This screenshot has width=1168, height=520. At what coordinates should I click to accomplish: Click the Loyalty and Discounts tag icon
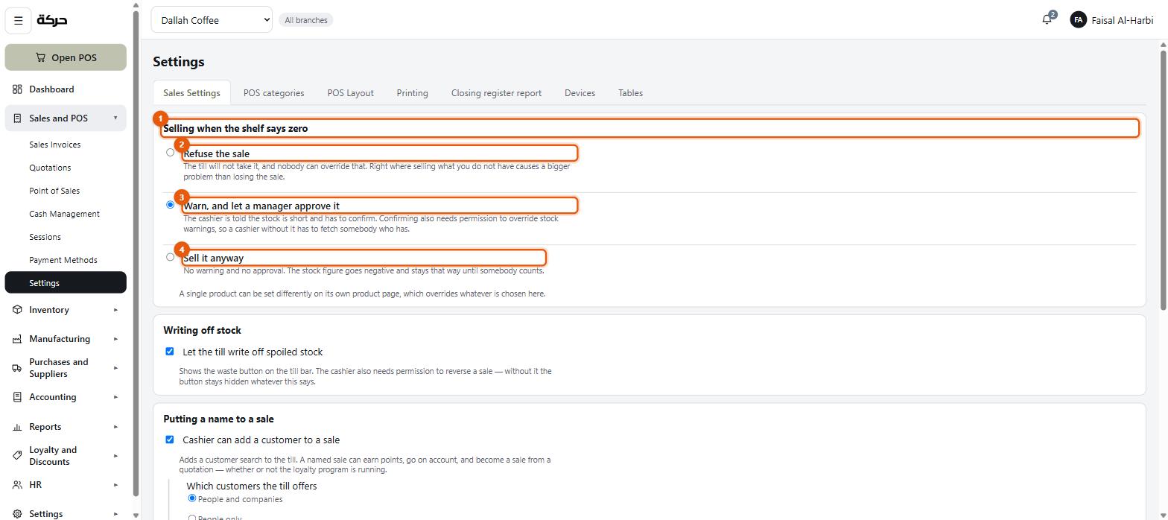coord(17,456)
